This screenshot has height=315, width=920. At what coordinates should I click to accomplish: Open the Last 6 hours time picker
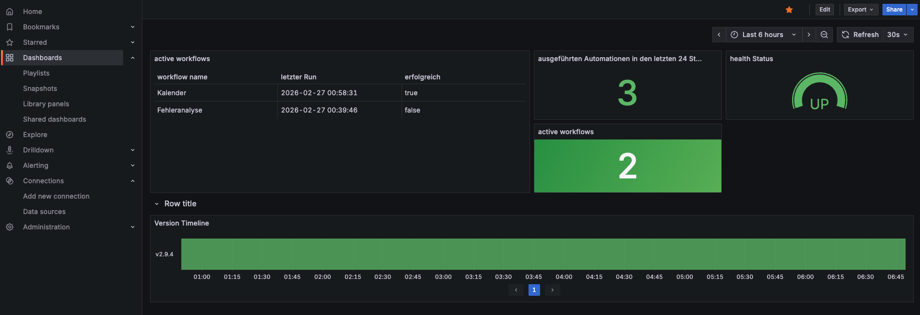(763, 35)
